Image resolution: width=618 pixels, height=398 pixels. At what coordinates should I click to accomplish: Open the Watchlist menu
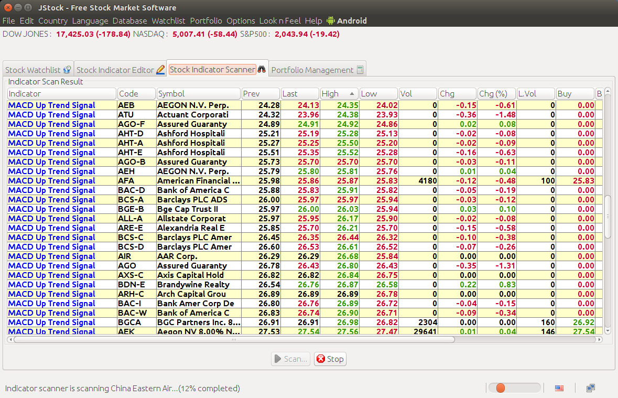pos(168,21)
